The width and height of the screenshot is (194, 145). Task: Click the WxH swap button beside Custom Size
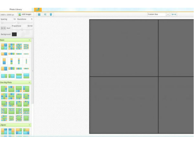pyautogui.click(x=174, y=15)
